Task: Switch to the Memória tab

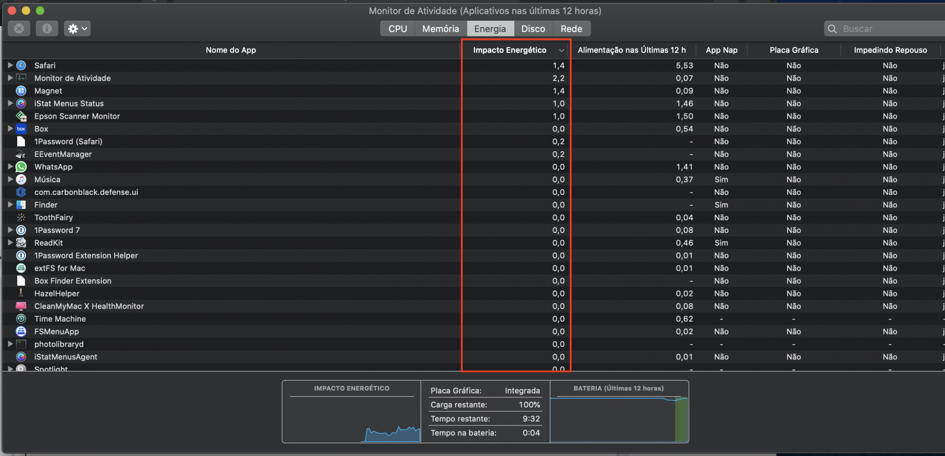Action: click(x=441, y=29)
